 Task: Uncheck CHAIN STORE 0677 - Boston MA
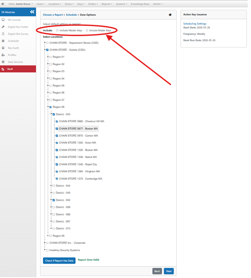[57, 129]
